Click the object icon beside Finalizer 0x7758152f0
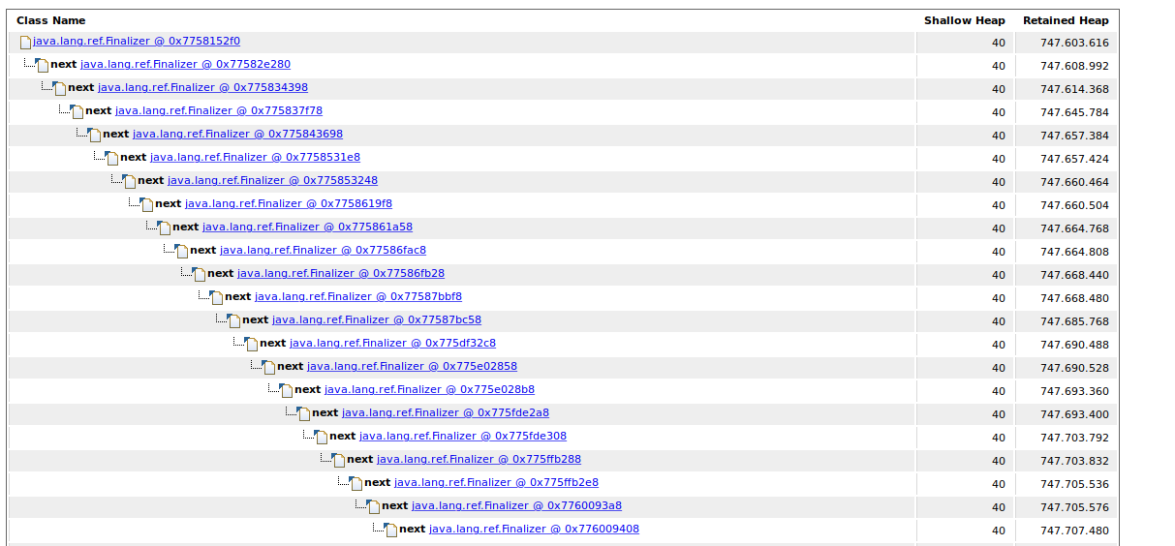 click(x=25, y=42)
